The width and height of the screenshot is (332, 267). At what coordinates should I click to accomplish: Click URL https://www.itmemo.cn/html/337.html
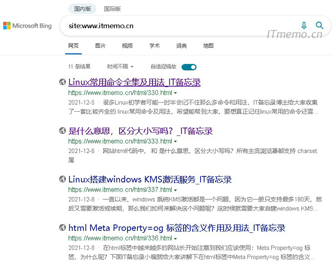point(120,190)
